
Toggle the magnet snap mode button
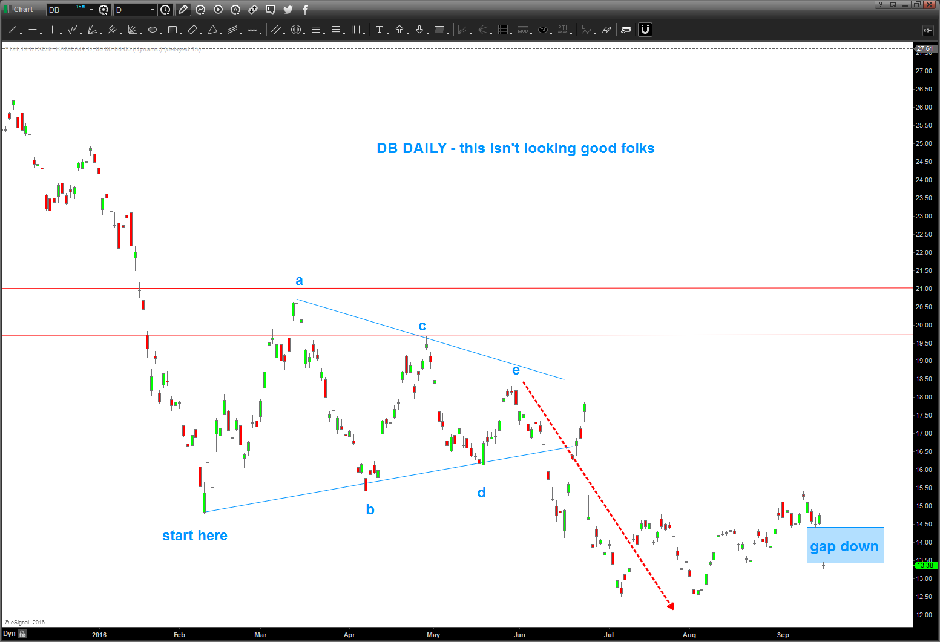[x=645, y=30]
